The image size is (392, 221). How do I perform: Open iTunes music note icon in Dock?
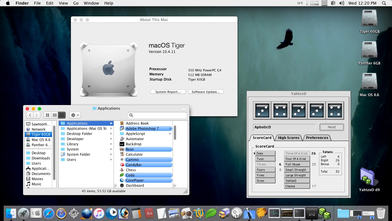(x=99, y=213)
